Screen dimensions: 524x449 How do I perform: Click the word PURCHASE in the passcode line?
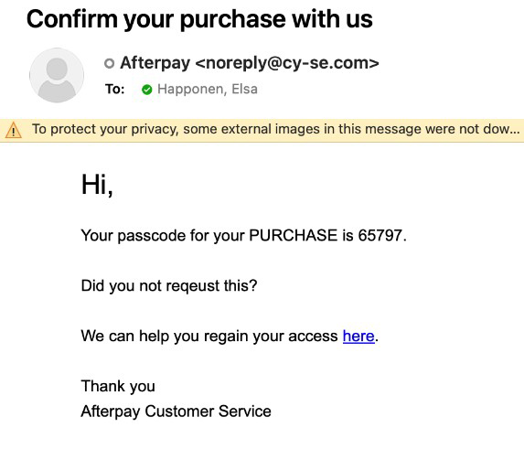(x=293, y=235)
